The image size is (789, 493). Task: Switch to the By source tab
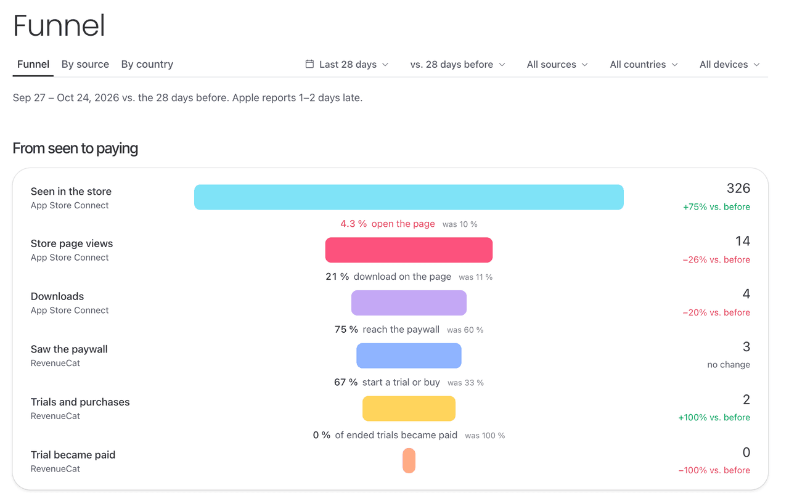(85, 64)
